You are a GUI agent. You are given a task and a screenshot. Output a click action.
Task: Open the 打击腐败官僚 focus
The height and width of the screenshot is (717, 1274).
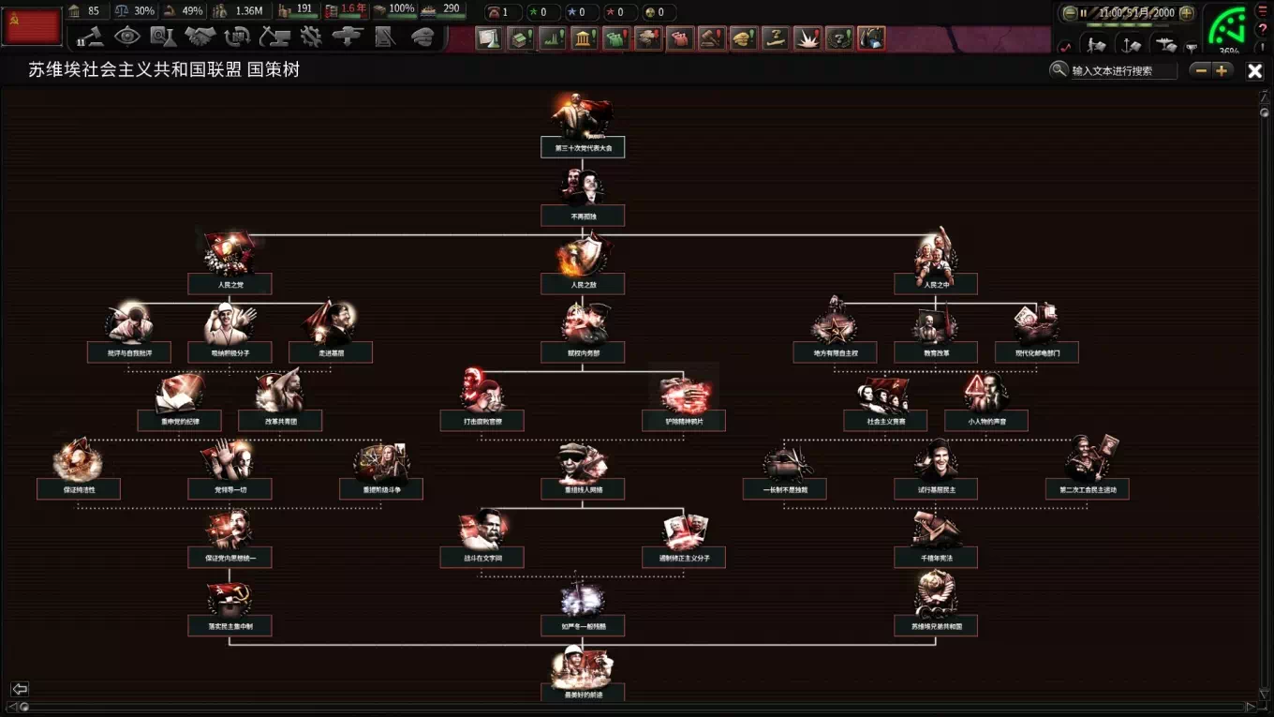pos(482,421)
